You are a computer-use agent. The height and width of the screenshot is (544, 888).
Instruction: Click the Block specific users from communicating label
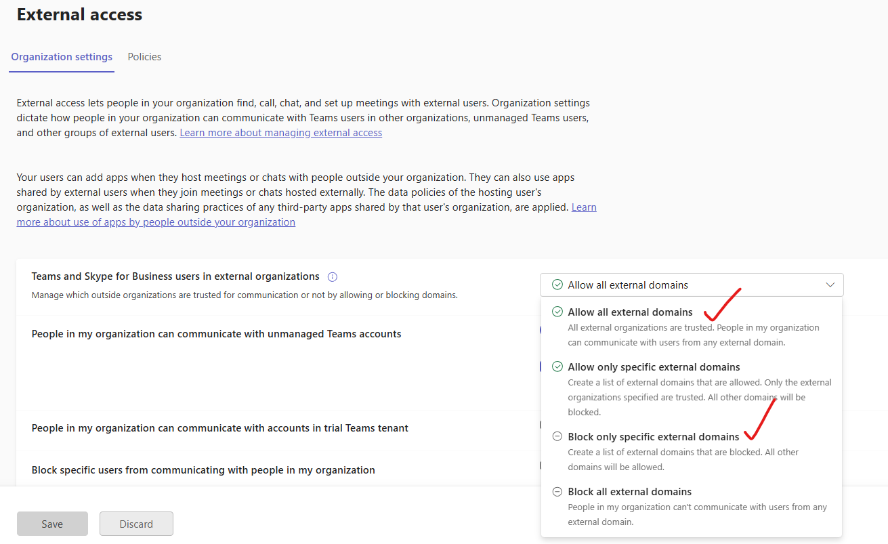[203, 469]
